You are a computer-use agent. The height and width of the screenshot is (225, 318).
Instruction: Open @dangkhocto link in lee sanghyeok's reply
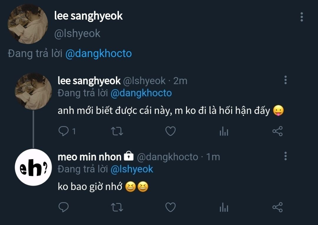pos(141,93)
